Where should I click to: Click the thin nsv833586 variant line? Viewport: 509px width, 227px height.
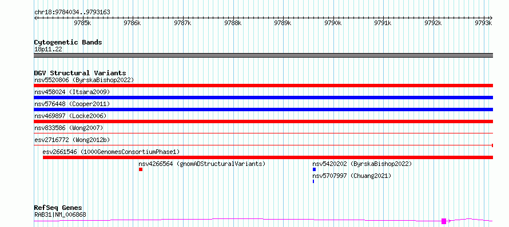[263, 133]
